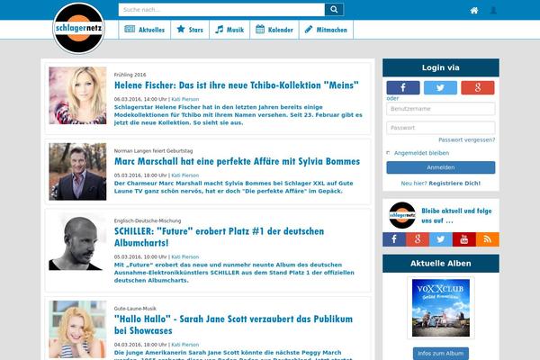Click the Englisch-Deutsche-Mischung kicker text
Viewport: 540px width, 360px height.
148,220
